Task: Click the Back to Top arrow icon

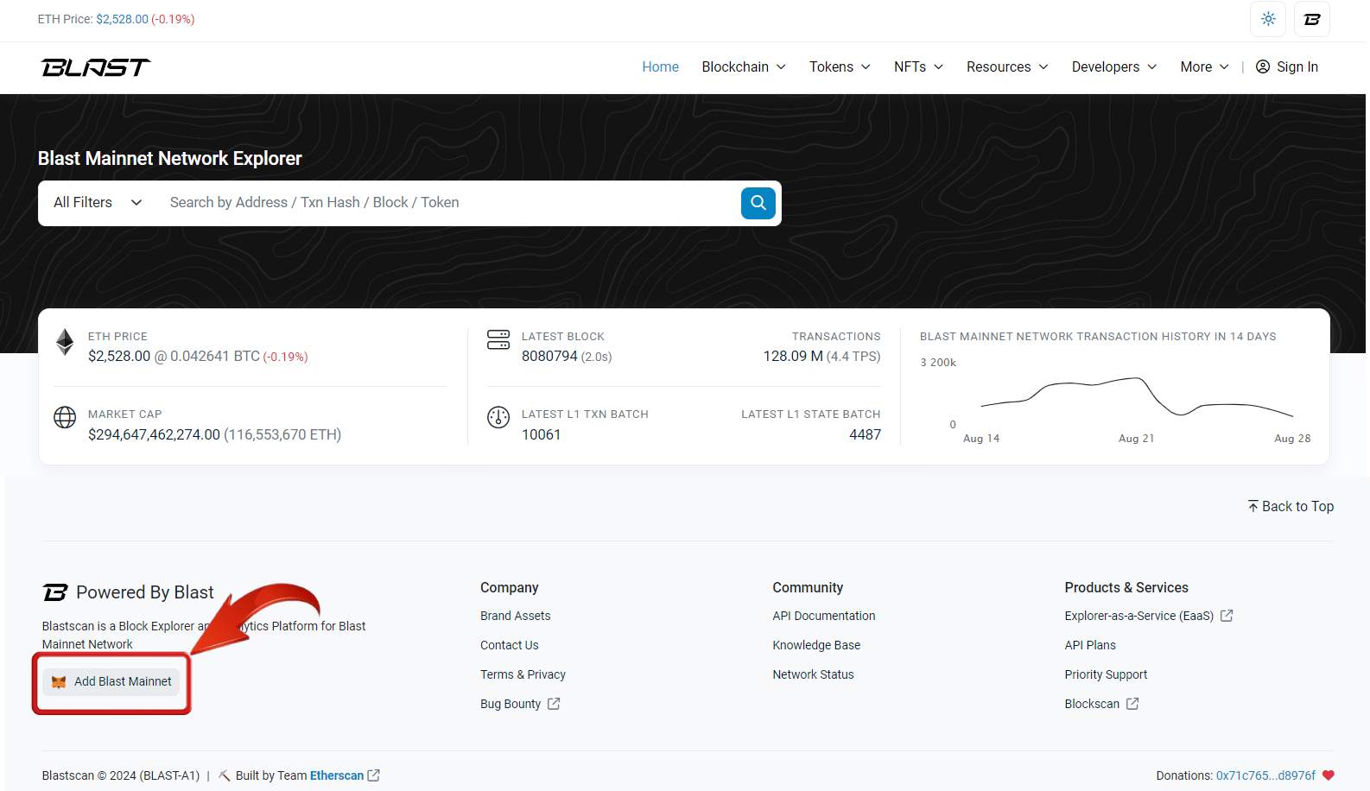Action: click(x=1253, y=506)
